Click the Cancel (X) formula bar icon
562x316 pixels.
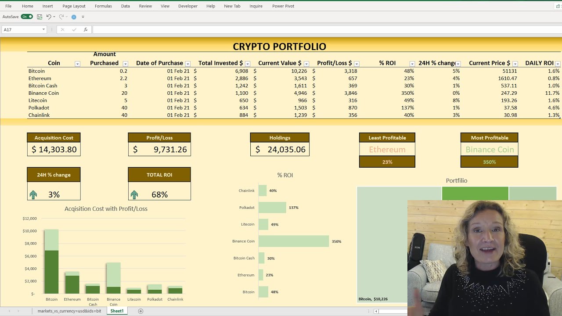62,29
